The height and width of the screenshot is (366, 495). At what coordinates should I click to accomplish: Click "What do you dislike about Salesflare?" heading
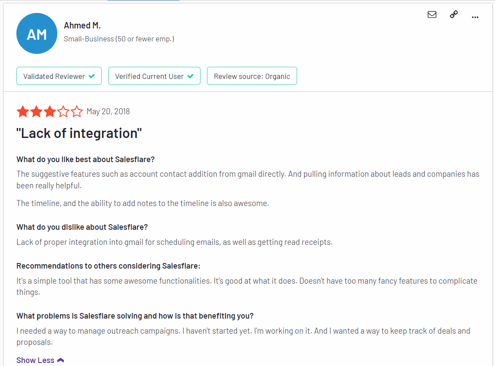point(82,227)
